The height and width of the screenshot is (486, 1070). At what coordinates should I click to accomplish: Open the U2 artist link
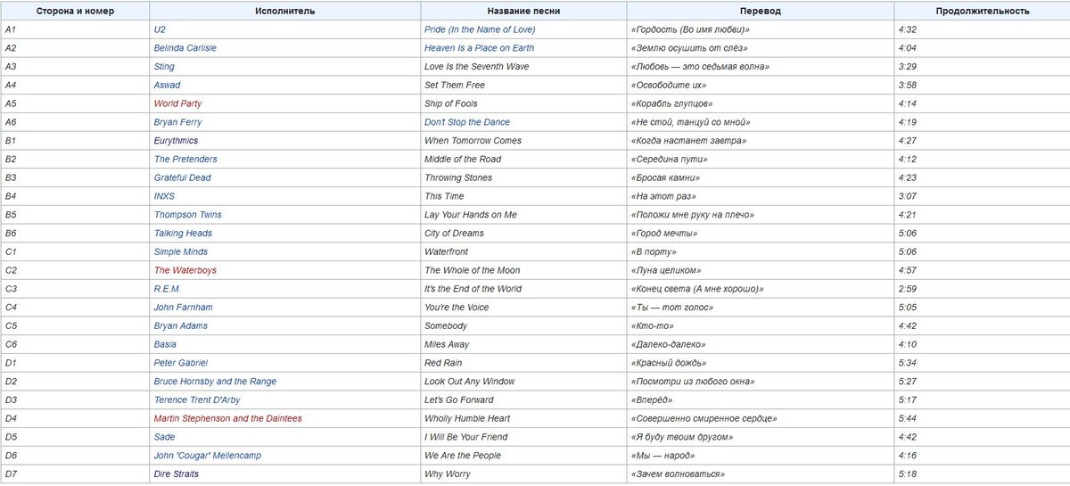pos(160,29)
